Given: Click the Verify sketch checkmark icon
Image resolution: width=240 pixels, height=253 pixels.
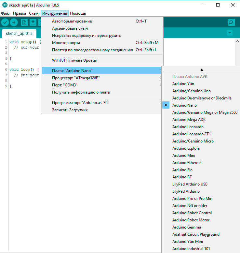Looking at the screenshot, I should [x=5, y=22].
